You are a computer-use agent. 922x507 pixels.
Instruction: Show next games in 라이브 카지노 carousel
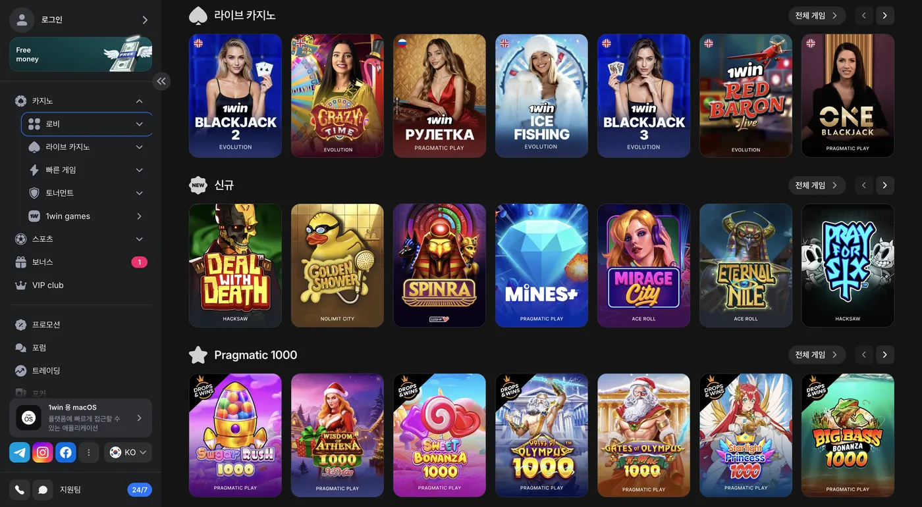click(x=885, y=16)
